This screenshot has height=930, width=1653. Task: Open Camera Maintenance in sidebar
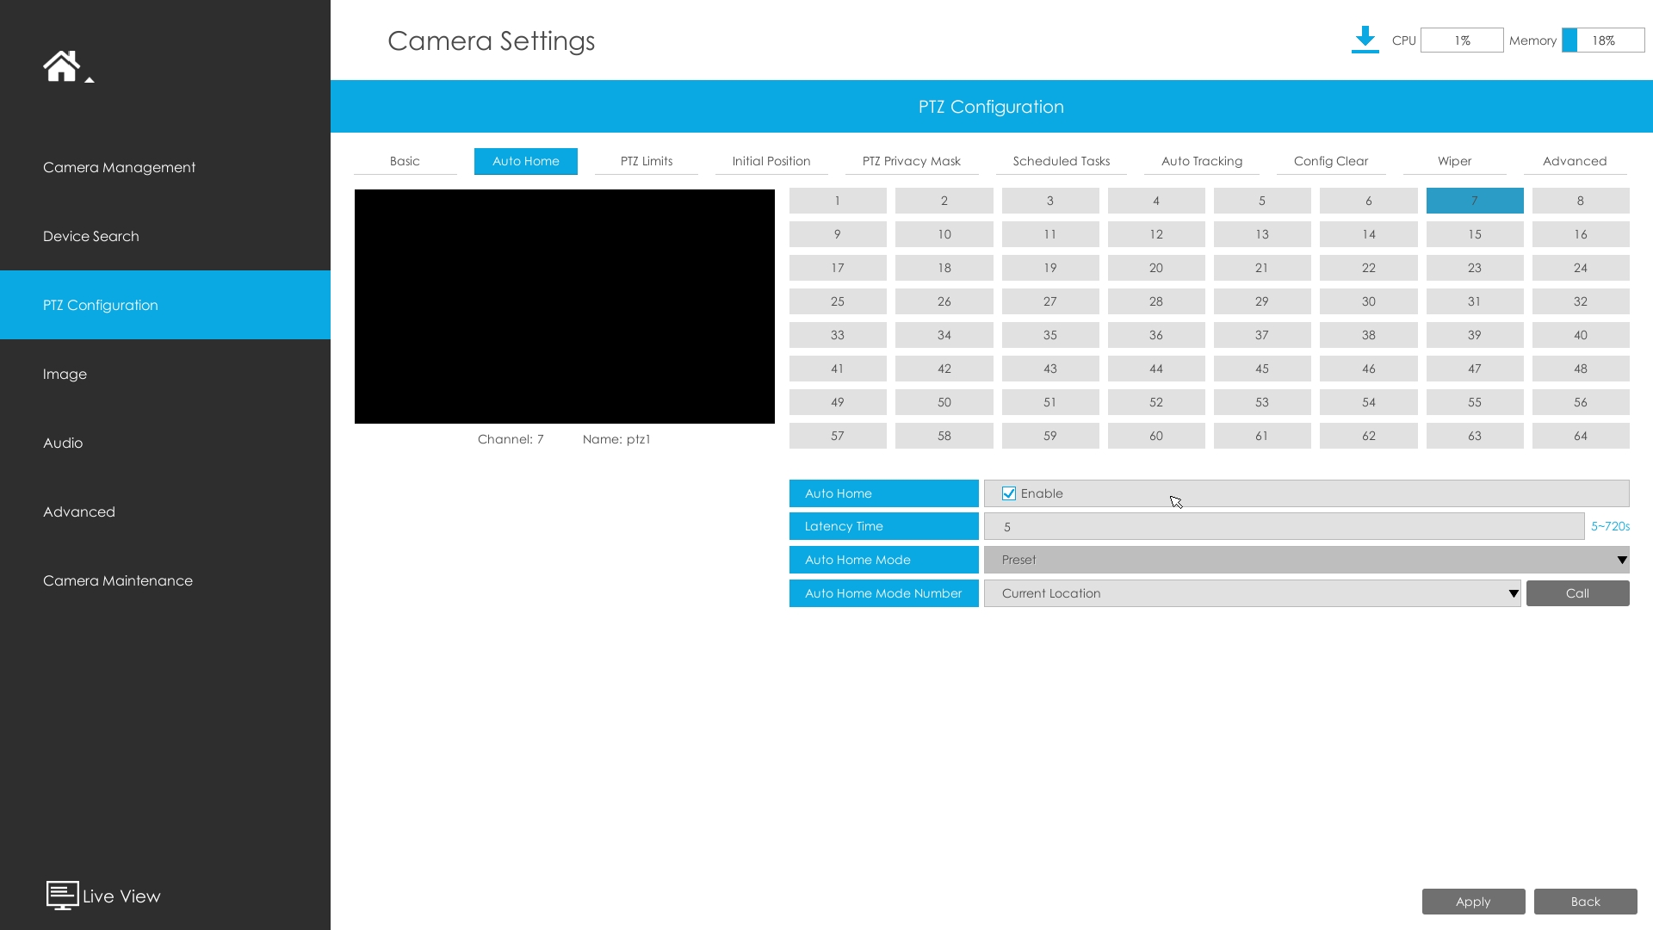click(165, 580)
